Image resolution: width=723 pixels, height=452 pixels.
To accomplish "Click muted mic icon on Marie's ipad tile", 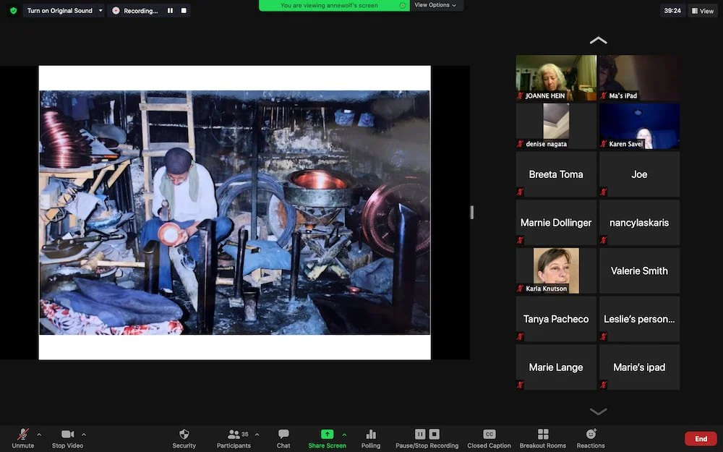I will tap(603, 385).
